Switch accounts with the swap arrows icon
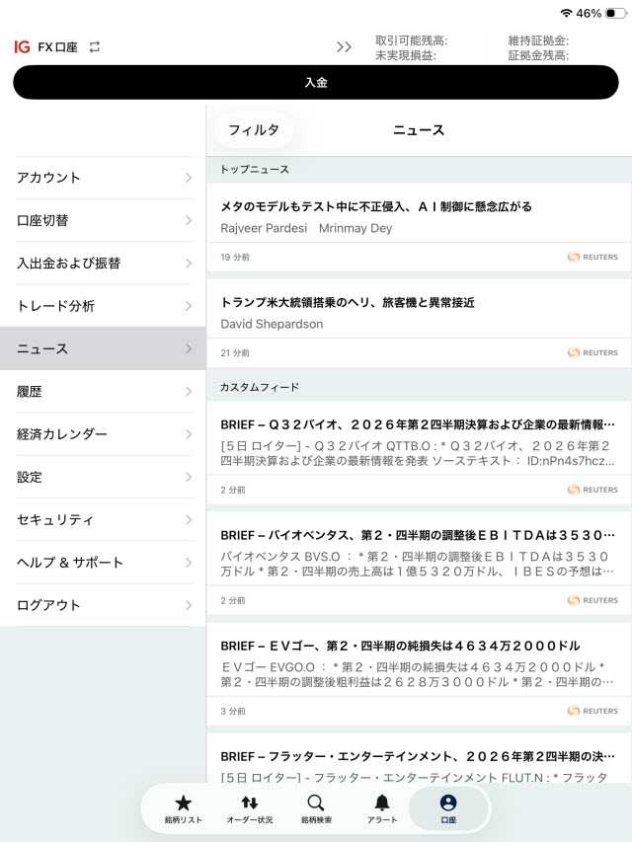Image resolution: width=632 pixels, height=842 pixels. (x=95, y=47)
